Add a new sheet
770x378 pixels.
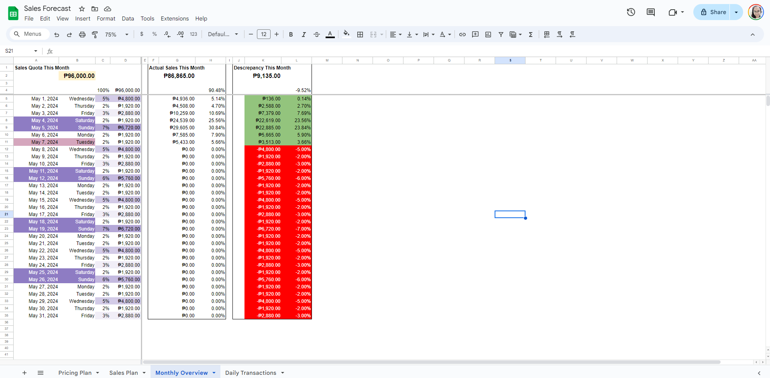click(x=24, y=373)
